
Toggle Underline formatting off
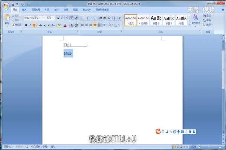coord(34,25)
